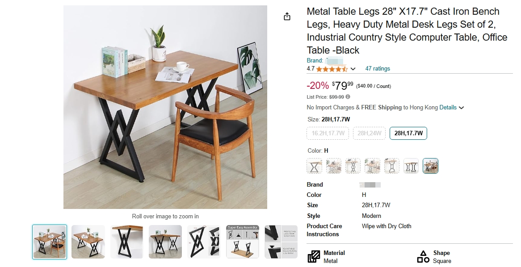Expand the rating breakdown chevron
This screenshot has width=521, height=267.
353,69
